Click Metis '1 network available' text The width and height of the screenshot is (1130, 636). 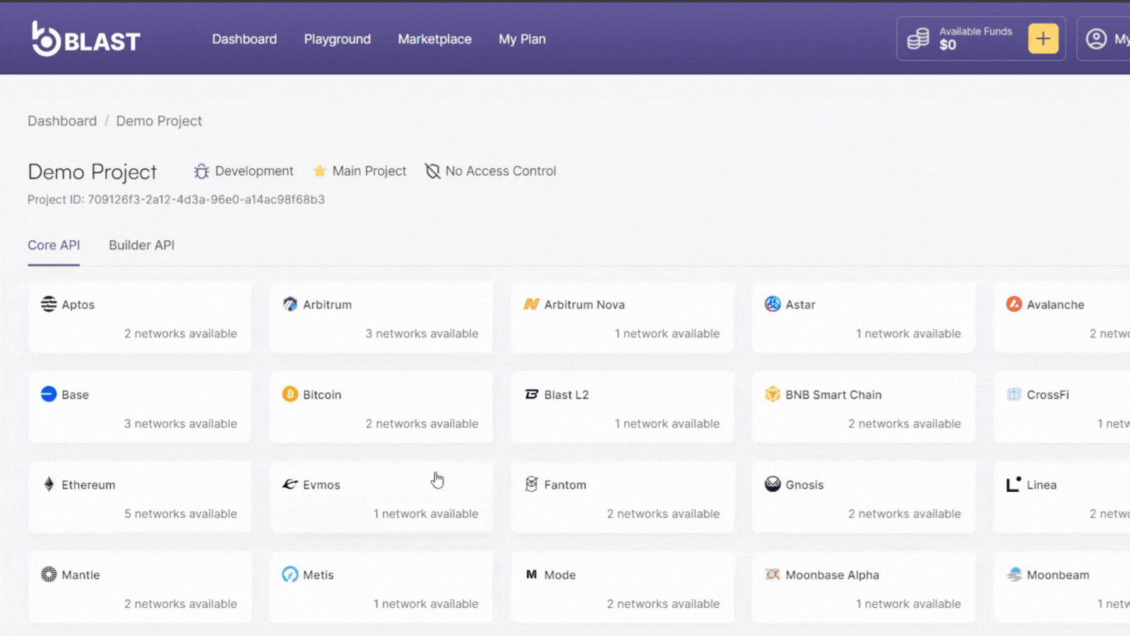[426, 604]
